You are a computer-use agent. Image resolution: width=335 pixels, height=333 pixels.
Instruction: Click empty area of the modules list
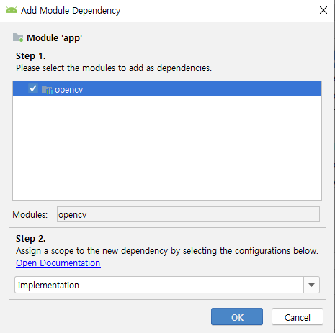click(167, 148)
